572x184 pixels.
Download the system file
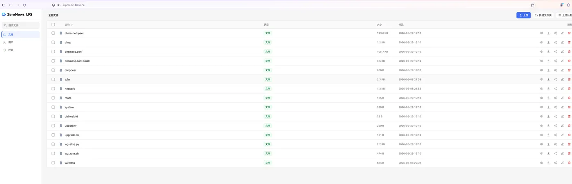click(548, 107)
